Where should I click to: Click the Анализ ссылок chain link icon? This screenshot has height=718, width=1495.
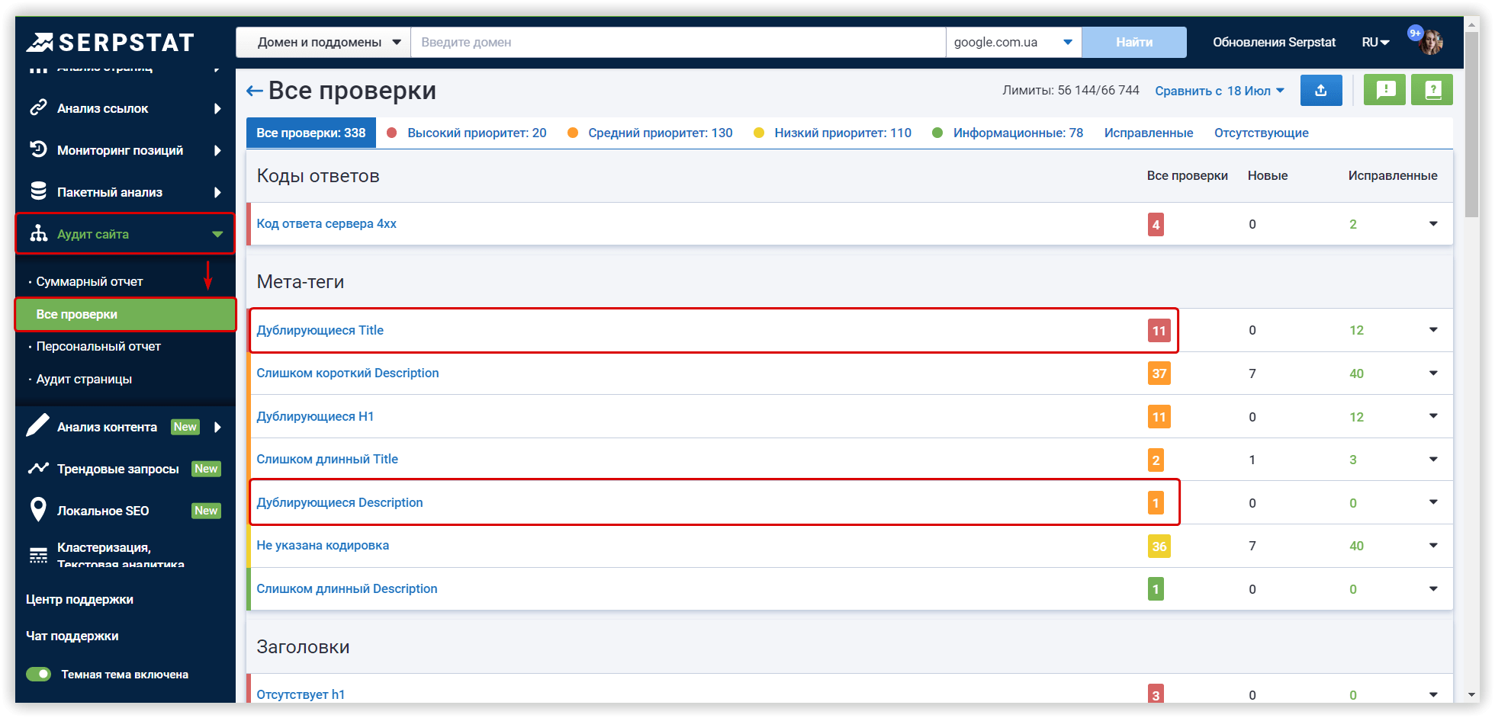(x=38, y=108)
